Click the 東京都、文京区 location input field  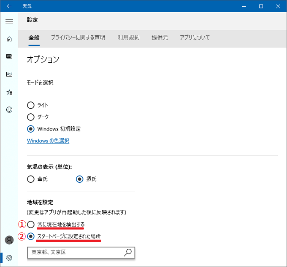point(81,253)
